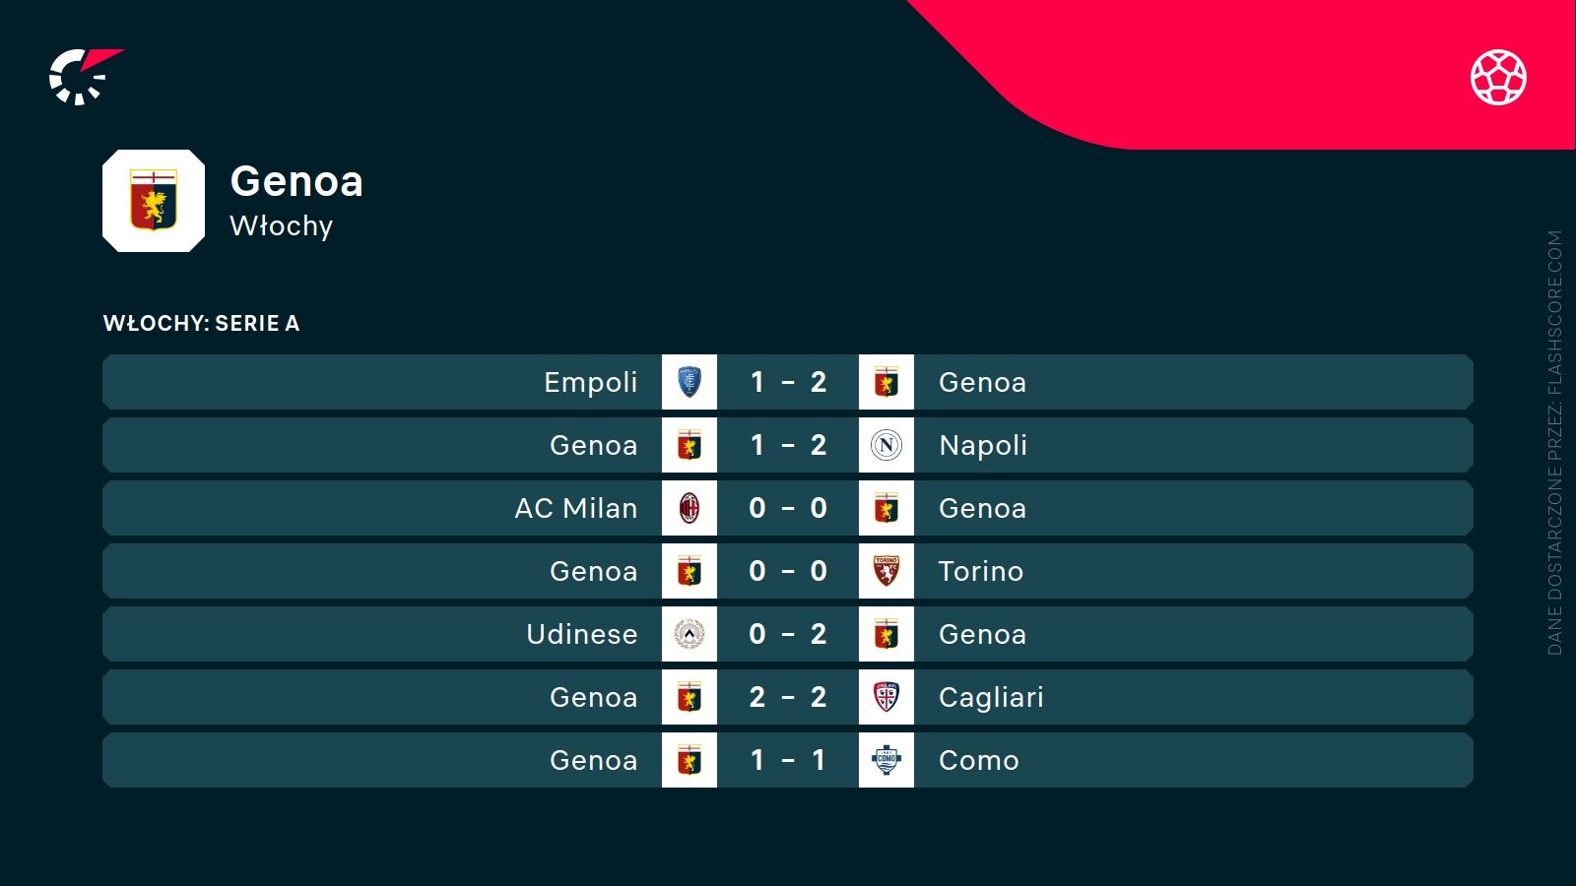
Task: Click the Włochy country label under Genoa
Action: pyautogui.click(x=282, y=225)
